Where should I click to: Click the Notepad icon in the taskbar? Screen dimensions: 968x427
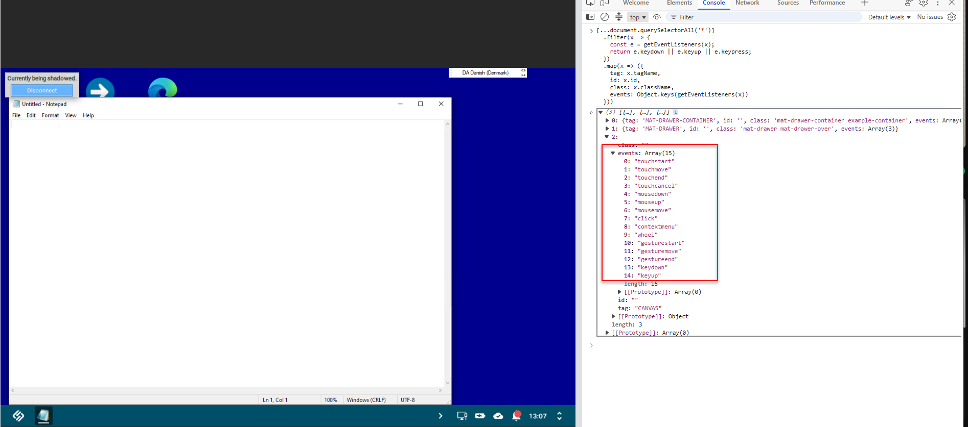click(43, 416)
